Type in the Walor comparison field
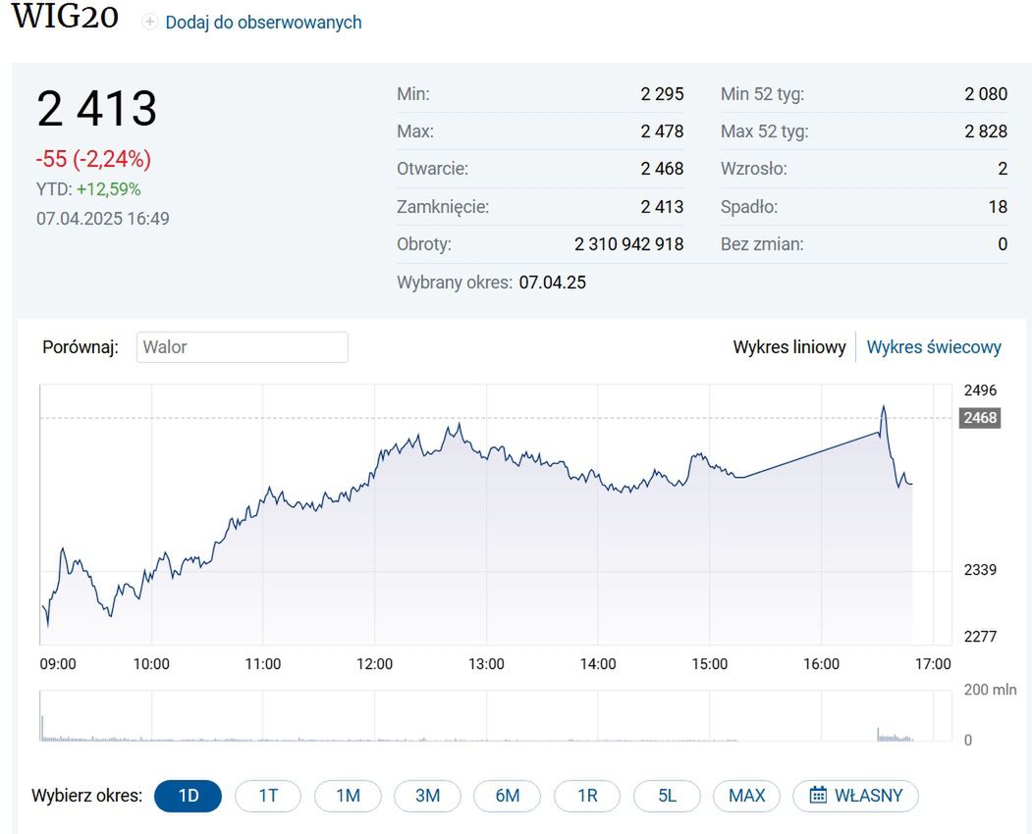 (x=242, y=347)
